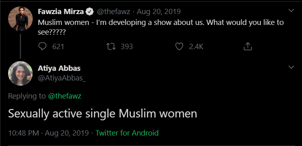Click the verified badge next to Fawzia Mirza
Image resolution: width=302 pixels, height=146 pixels.
(x=90, y=12)
